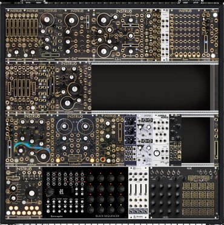Image resolution: width=224 pixels, height=225 pixels.
Task: Click the left reel knob on Lubadh
Action: click(x=64, y=126)
